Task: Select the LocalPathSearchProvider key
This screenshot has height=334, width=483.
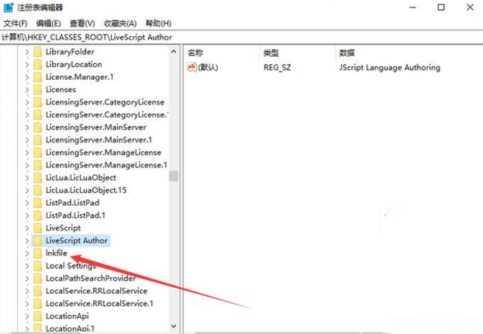Action: (x=80, y=278)
